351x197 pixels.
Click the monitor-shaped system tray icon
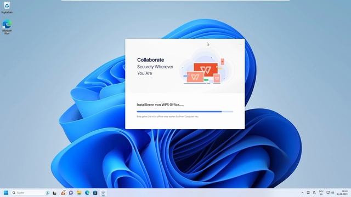[308, 193]
